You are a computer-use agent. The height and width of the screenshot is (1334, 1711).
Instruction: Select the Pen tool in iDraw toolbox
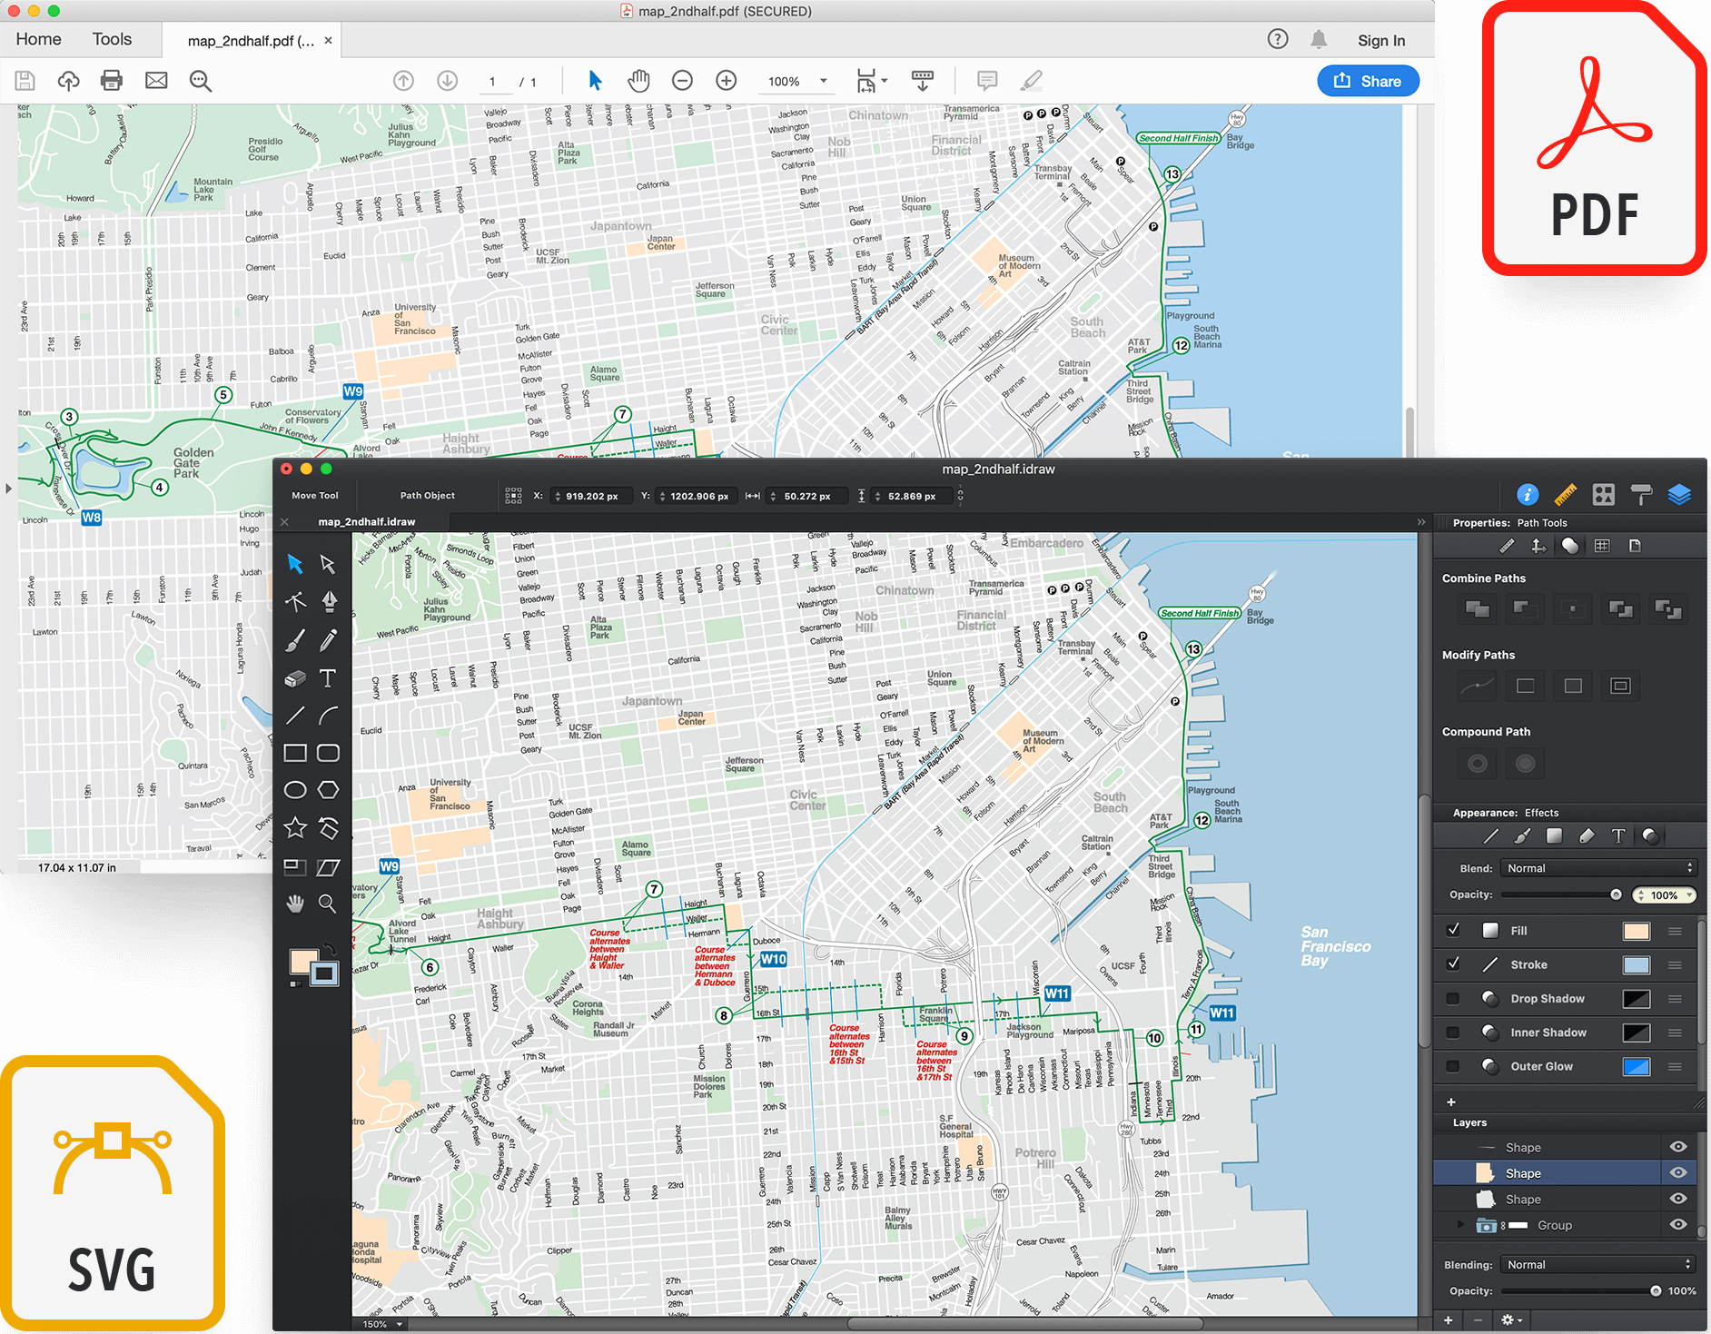point(329,601)
